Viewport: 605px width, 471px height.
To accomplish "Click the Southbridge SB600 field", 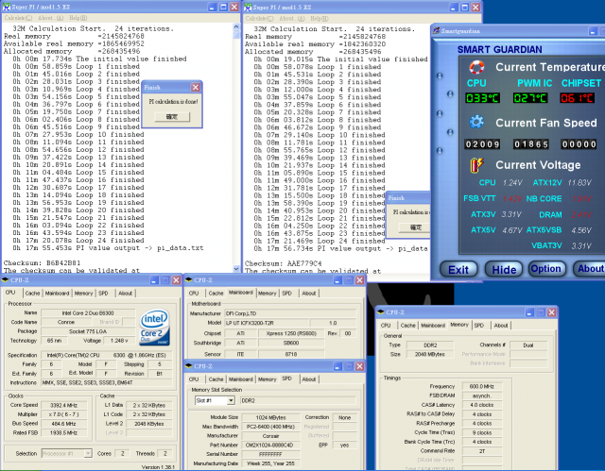I will click(x=291, y=343).
